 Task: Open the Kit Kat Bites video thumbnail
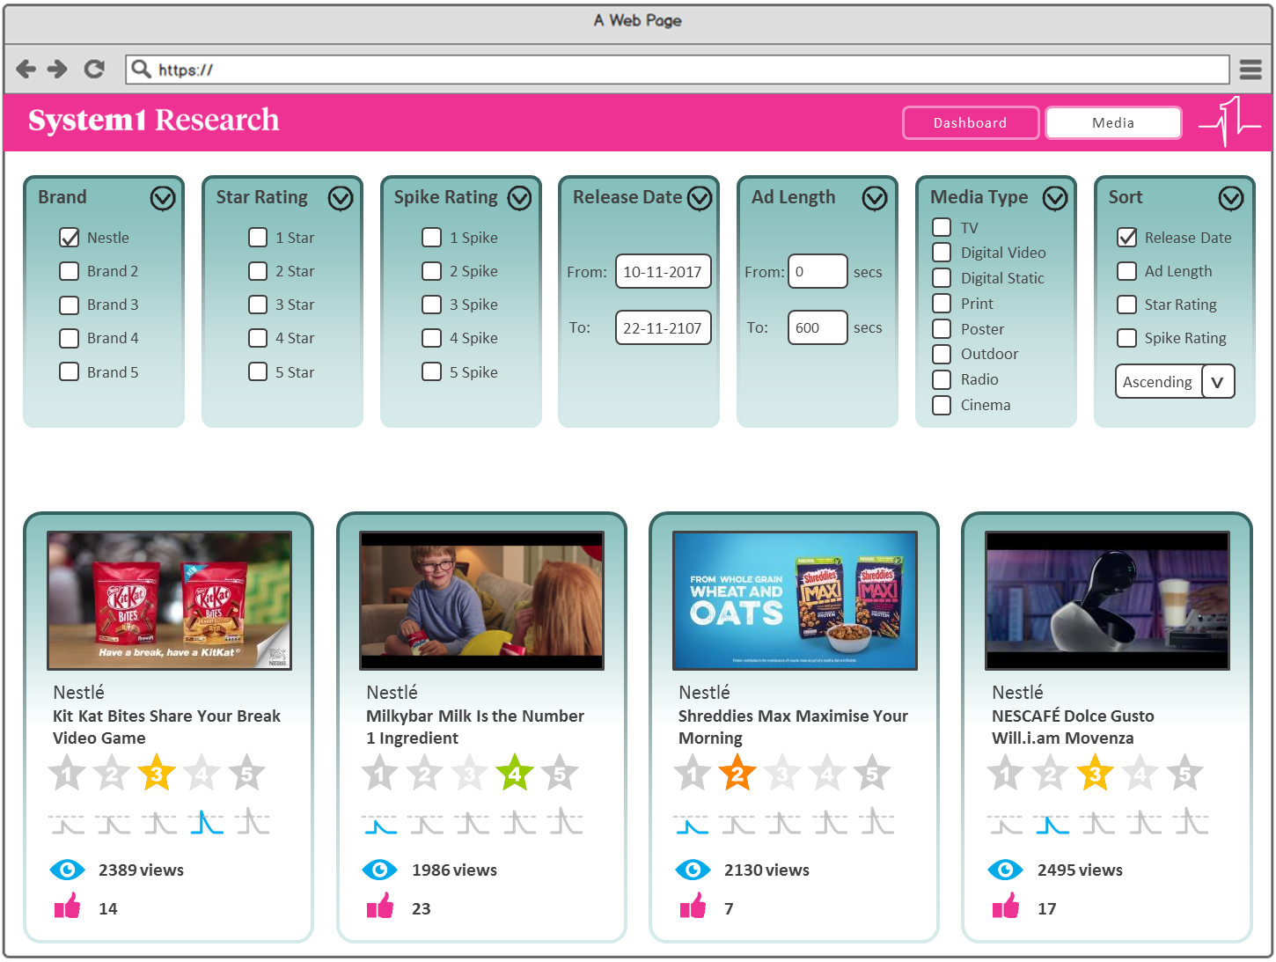[169, 600]
